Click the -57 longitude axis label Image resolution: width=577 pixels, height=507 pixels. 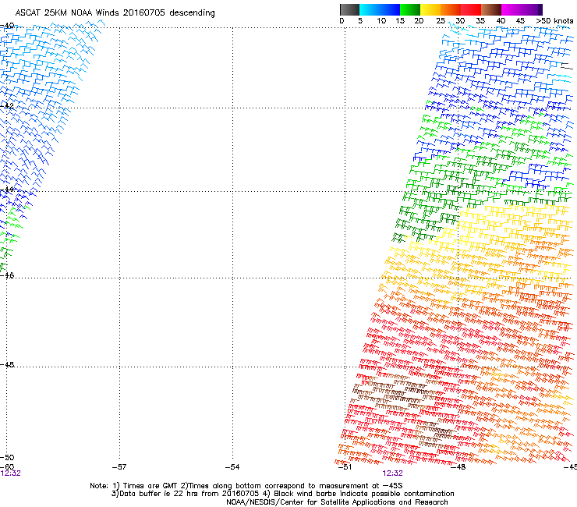pyautogui.click(x=119, y=467)
